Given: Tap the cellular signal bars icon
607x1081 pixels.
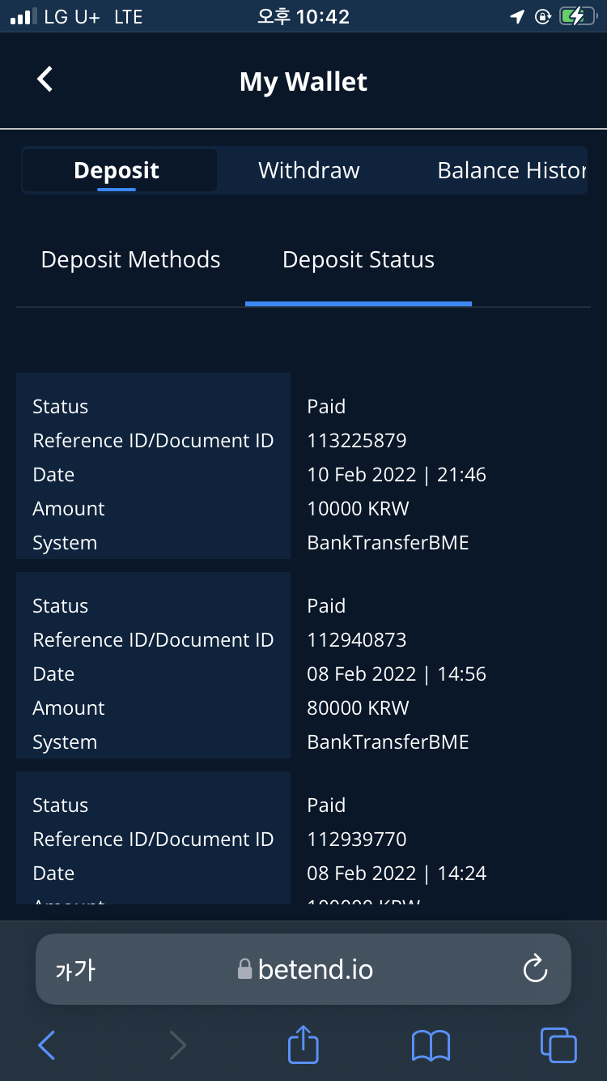Looking at the screenshot, I should tap(23, 17).
